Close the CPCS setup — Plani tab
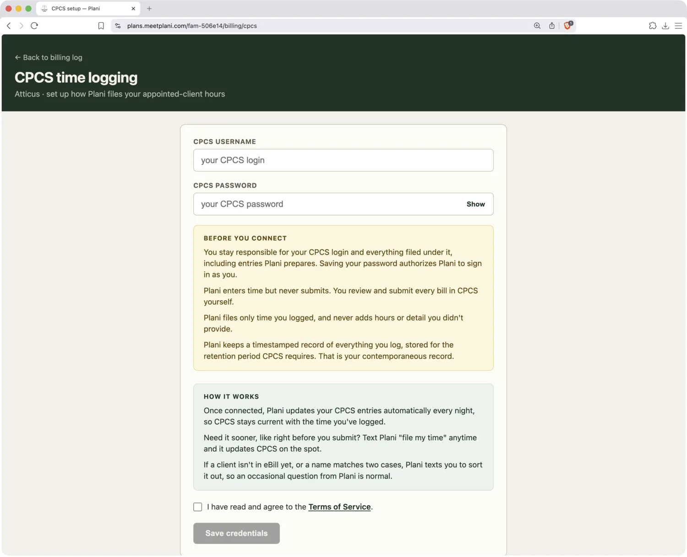This screenshot has height=557, width=687. point(133,8)
